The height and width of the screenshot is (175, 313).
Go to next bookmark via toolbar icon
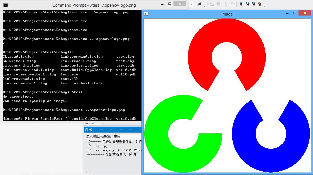tap(253, 4)
